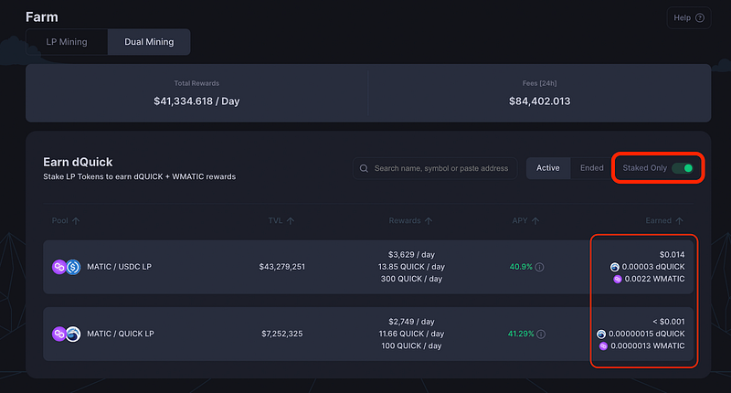Image resolution: width=731 pixels, height=393 pixels.
Task: Click the USDC token icon
Action: (x=73, y=267)
